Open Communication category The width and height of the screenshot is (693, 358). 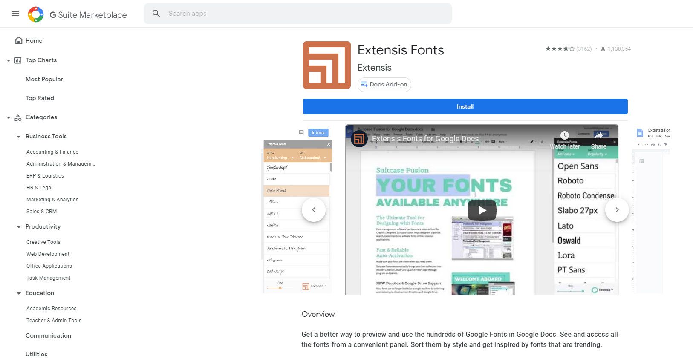(x=48, y=335)
